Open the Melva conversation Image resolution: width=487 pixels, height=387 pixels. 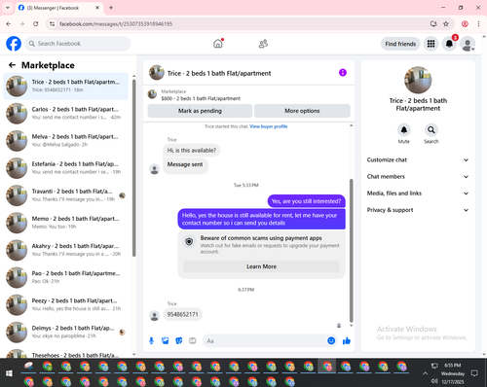(66, 141)
